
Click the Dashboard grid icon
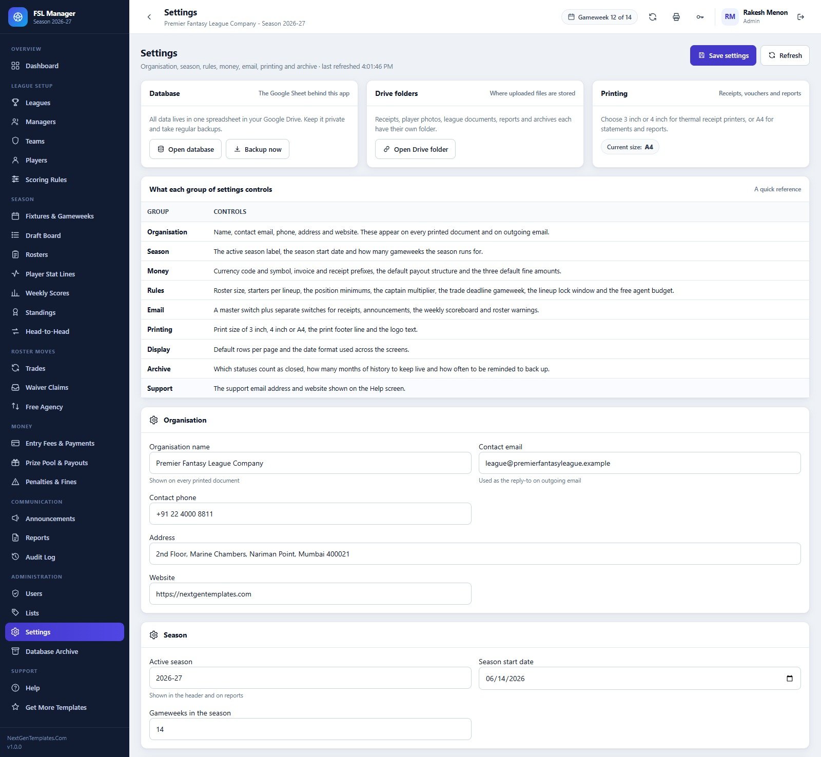[15, 66]
